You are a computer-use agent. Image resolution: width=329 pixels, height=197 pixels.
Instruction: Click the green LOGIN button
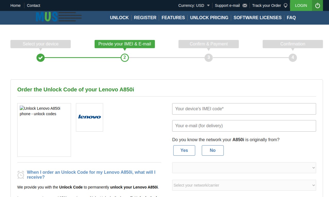click(301, 5)
